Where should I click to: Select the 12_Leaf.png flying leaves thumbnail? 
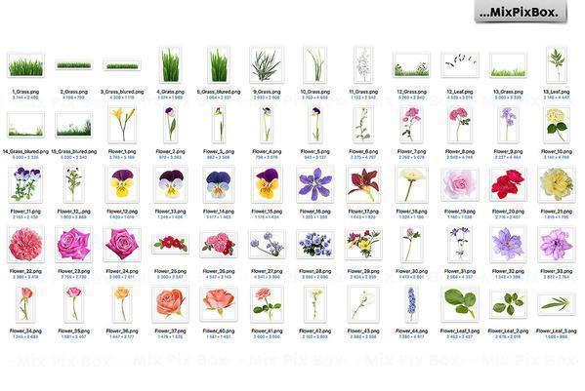tap(460, 64)
